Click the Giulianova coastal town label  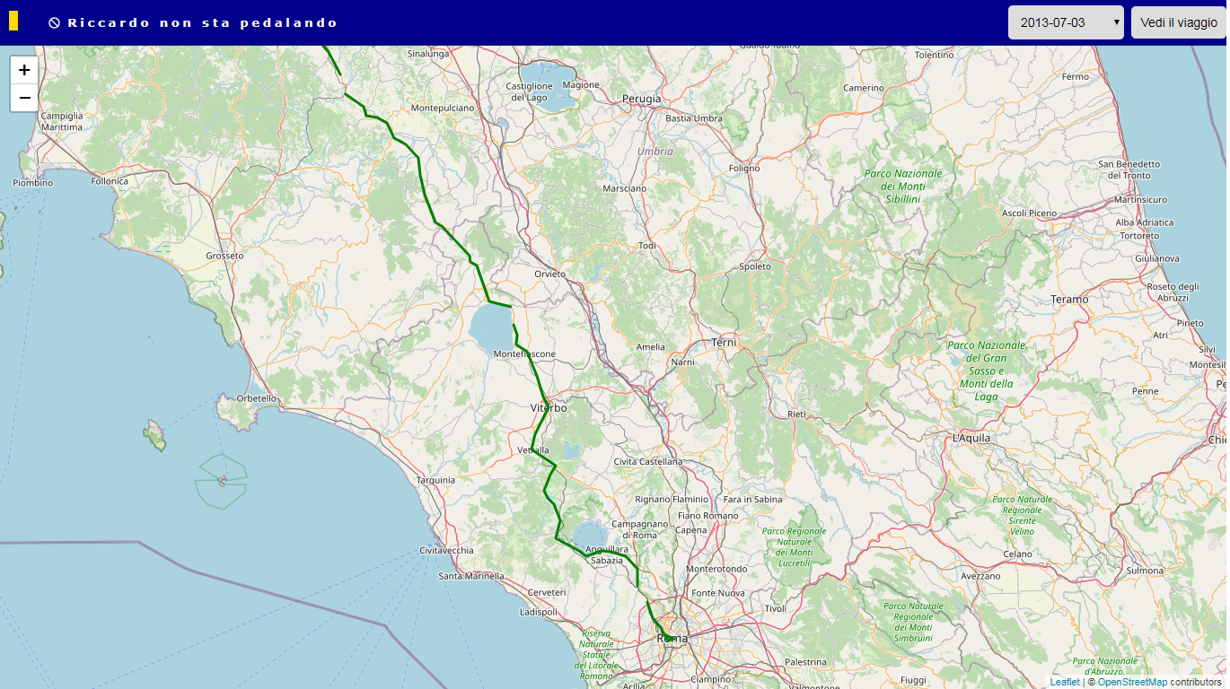click(1157, 258)
